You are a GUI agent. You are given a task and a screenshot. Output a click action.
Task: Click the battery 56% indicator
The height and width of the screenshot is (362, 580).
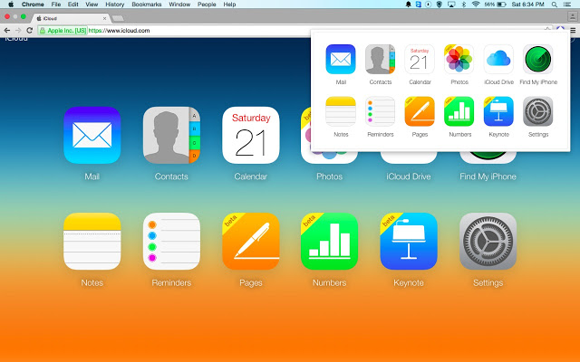click(495, 5)
